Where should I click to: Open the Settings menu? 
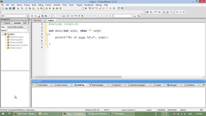tap(99, 5)
